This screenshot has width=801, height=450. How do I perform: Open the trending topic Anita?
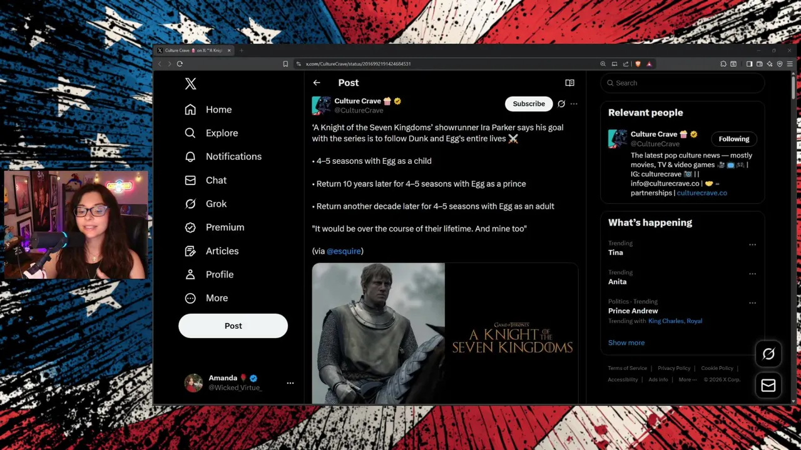617,282
